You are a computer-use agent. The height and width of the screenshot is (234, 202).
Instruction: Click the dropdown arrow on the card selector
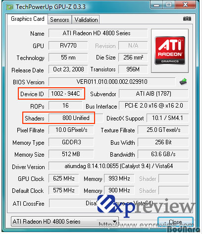pos(114,222)
